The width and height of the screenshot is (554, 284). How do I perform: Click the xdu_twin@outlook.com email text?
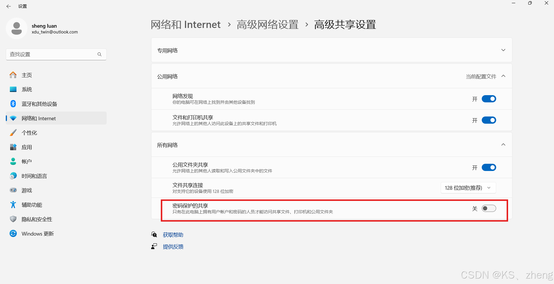(55, 32)
